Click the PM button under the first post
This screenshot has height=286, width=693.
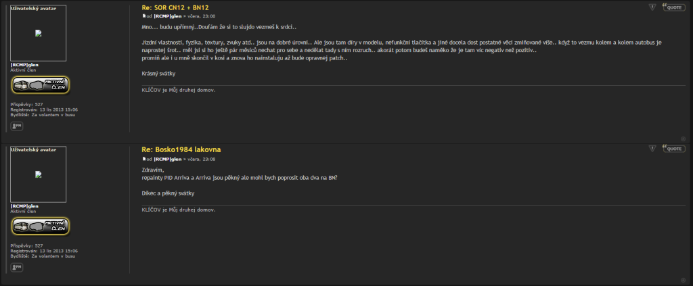point(17,126)
